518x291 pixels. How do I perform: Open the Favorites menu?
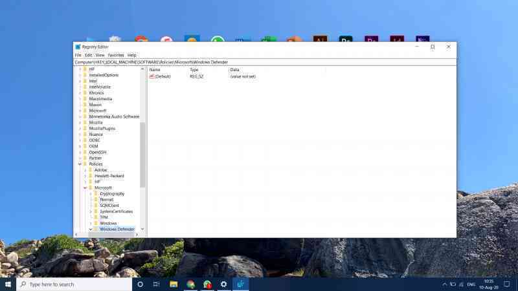click(x=116, y=56)
